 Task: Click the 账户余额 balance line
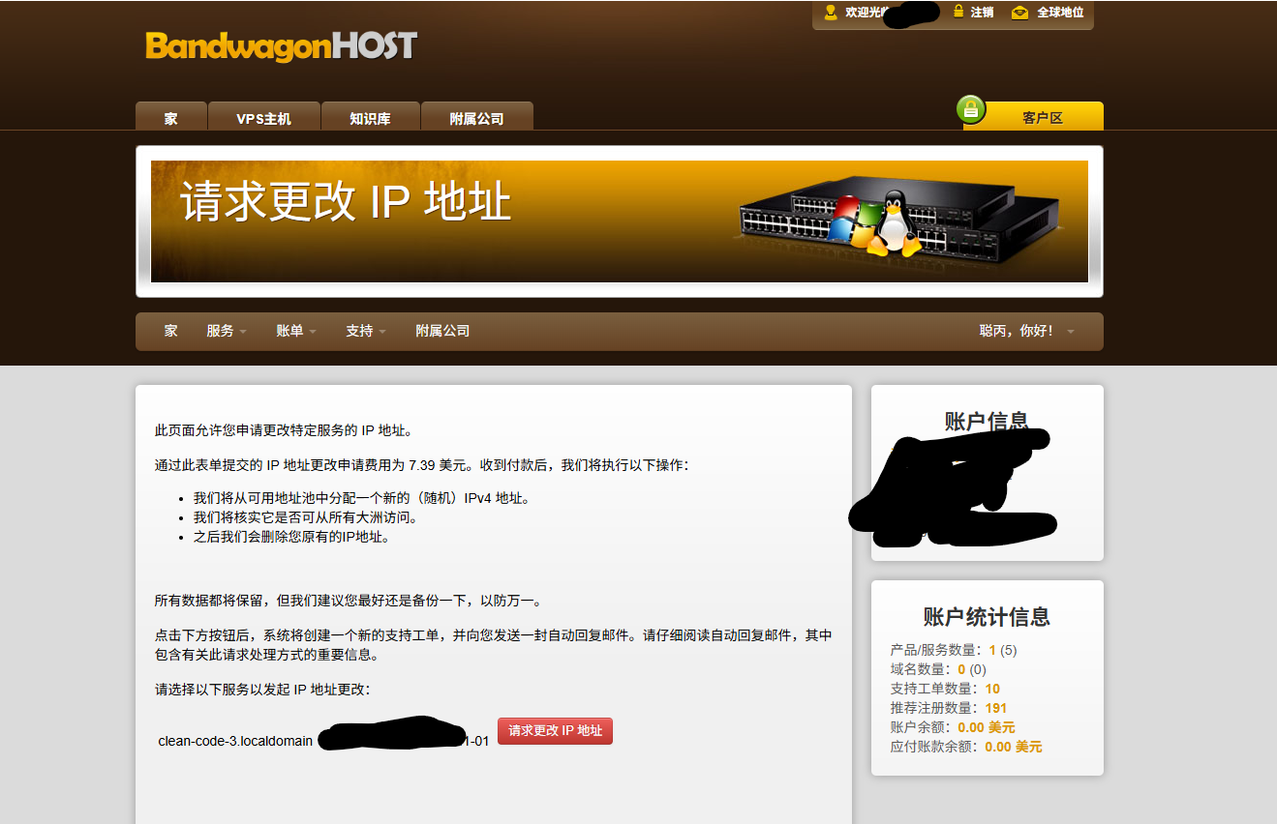pyautogui.click(x=953, y=727)
